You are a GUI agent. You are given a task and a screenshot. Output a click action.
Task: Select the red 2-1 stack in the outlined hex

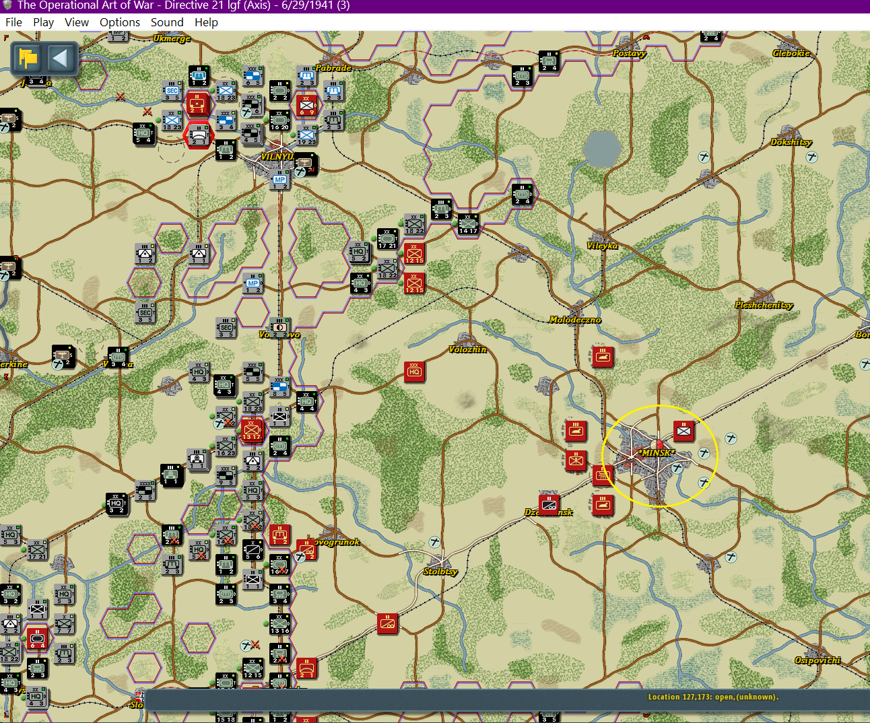coord(197,103)
